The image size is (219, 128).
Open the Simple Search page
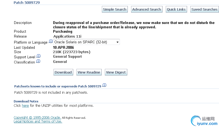(x=115, y=9)
